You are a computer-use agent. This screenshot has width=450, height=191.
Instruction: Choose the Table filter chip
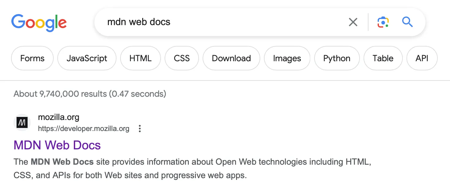(x=383, y=58)
